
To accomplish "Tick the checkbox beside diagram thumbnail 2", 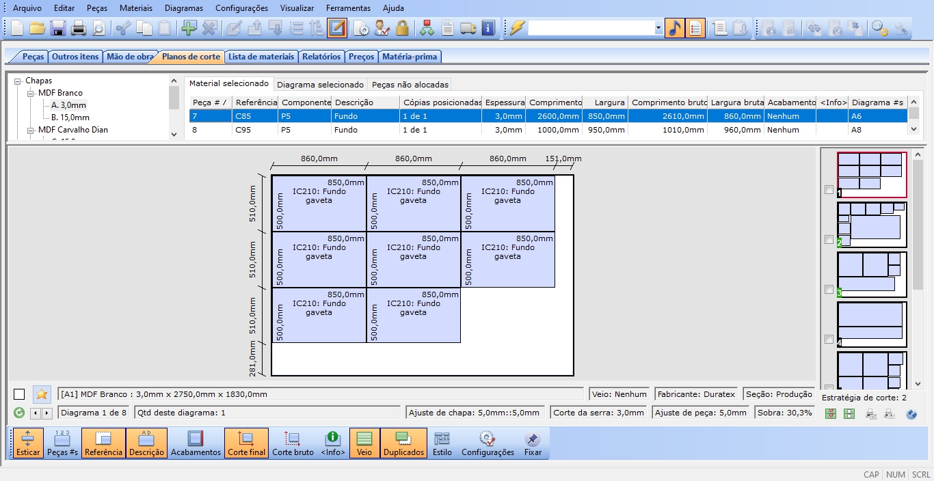I will pos(829,240).
